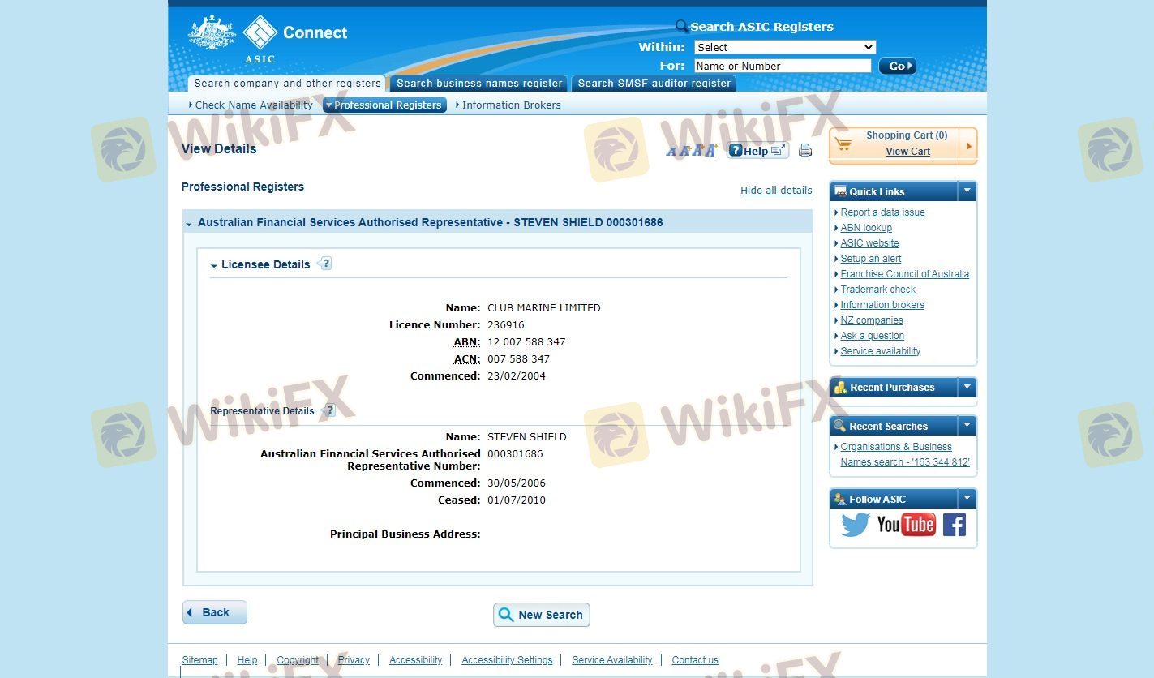The width and height of the screenshot is (1154, 678).
Task: Collapse the Licensee Details section
Action: [214, 265]
